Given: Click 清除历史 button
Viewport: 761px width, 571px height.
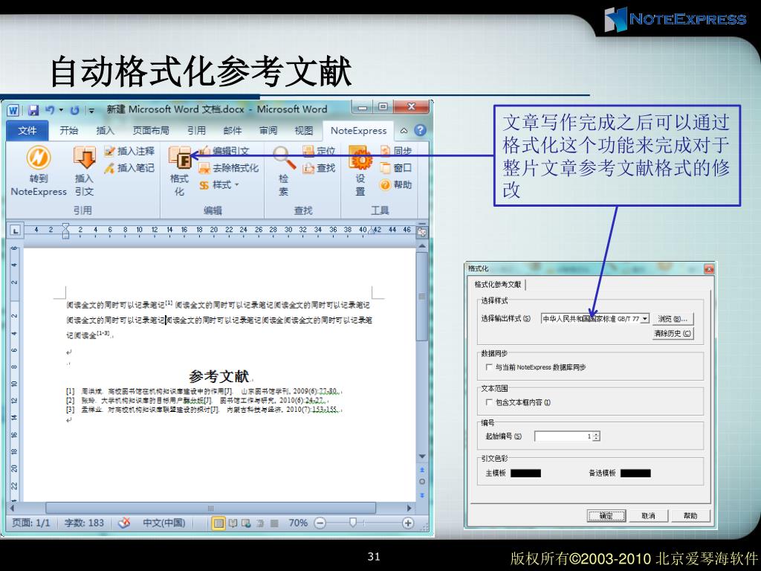Looking at the screenshot, I should pos(673,333).
